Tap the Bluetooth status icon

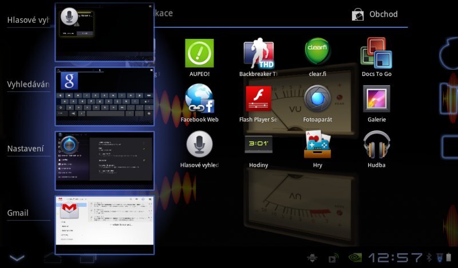coord(429,258)
